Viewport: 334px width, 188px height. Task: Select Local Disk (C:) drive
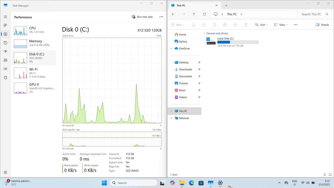coord(232,42)
